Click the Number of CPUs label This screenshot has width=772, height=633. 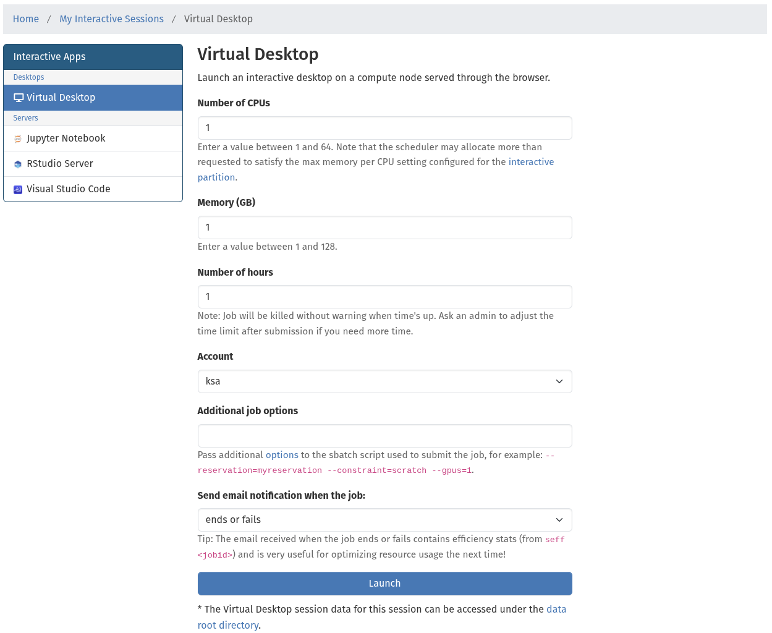pos(234,103)
